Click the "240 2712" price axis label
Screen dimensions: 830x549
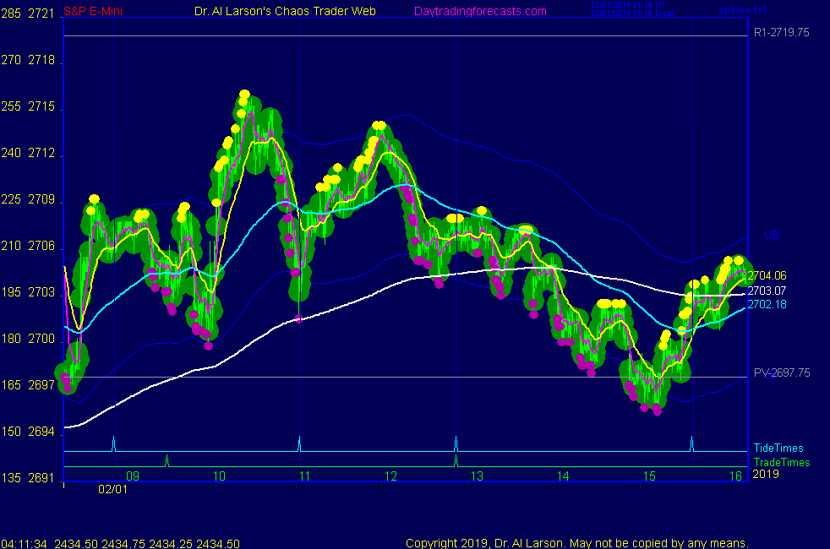[x=28, y=153]
